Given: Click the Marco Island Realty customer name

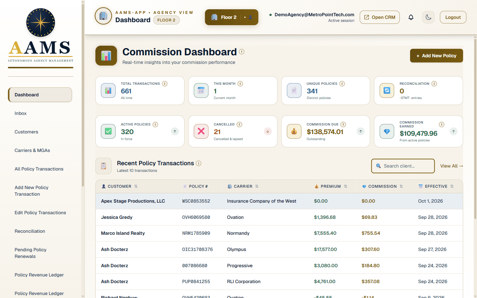Looking at the screenshot, I should click(x=123, y=233).
